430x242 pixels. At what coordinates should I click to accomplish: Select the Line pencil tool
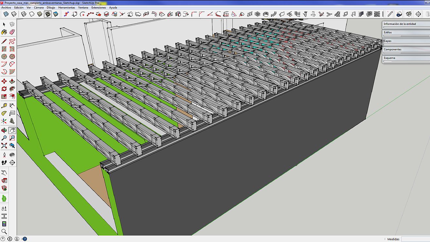pos(4,41)
